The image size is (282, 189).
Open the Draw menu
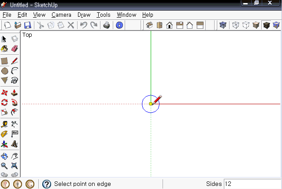point(84,15)
